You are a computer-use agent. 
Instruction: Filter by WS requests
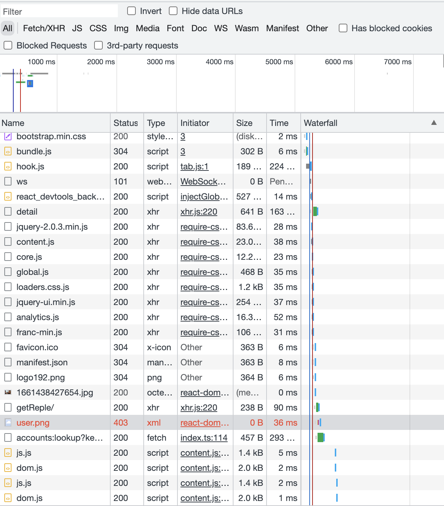tap(221, 28)
